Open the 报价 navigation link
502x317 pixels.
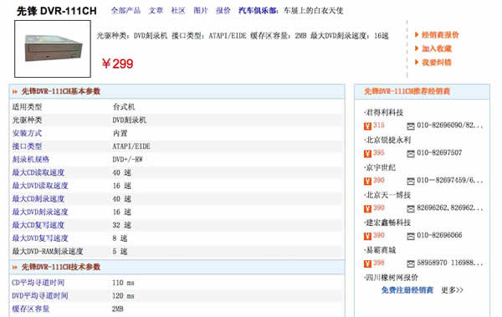coord(223,11)
